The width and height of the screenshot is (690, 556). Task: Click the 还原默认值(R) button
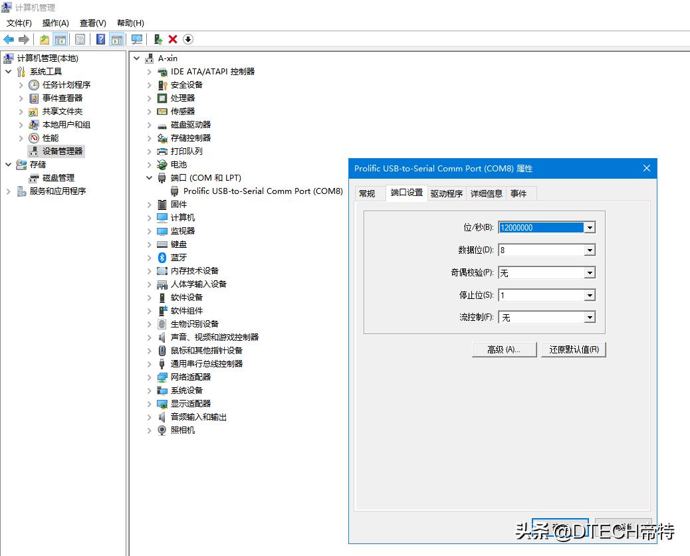[x=573, y=349]
